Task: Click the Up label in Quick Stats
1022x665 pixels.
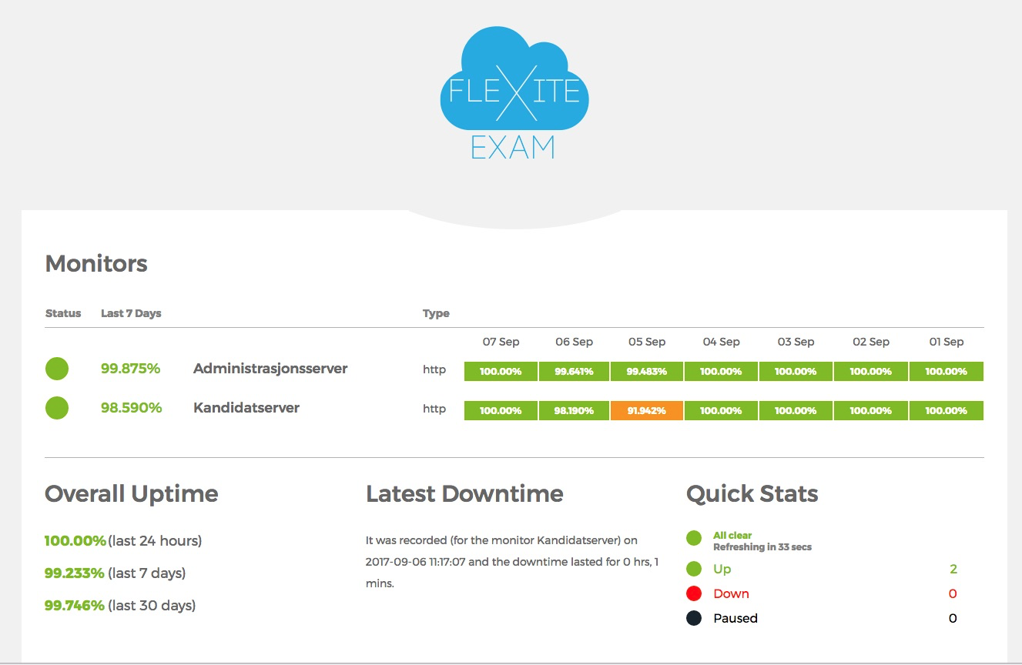Action: tap(722, 570)
